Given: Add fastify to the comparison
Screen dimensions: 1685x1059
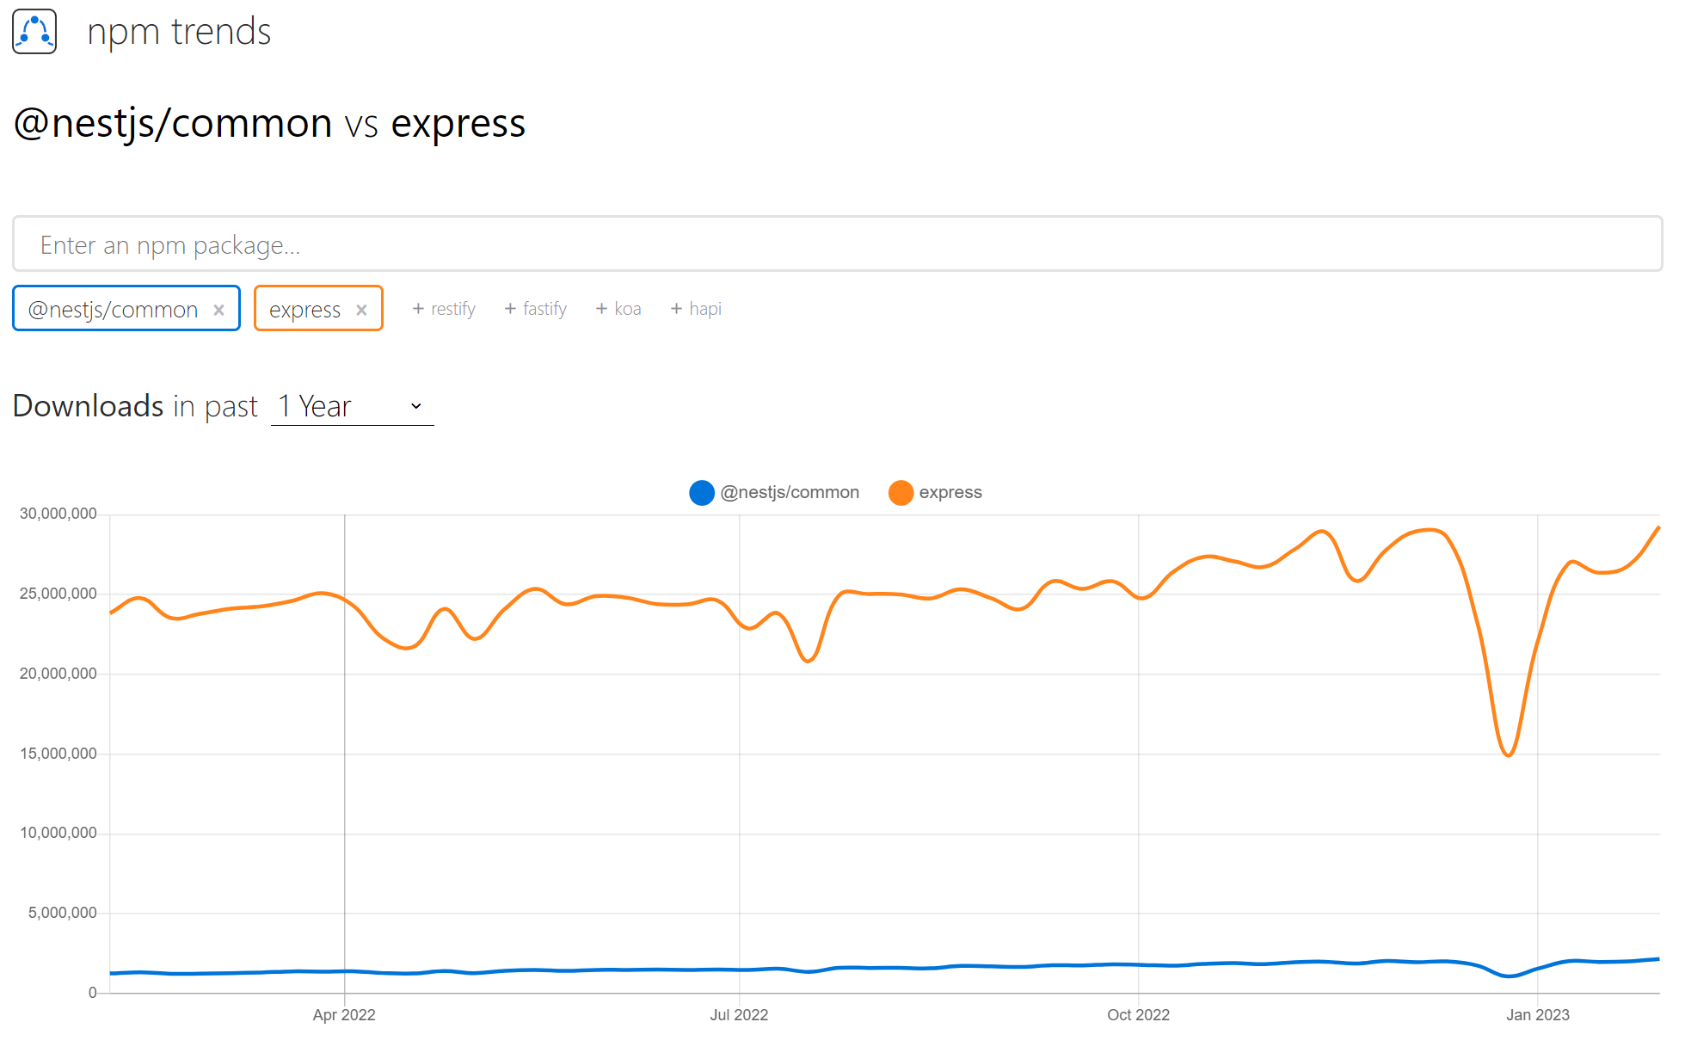Looking at the screenshot, I should coord(535,309).
